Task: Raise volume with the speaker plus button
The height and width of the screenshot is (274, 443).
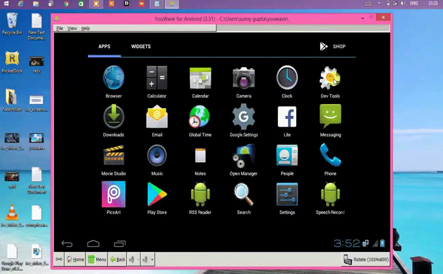Action: pos(147,259)
